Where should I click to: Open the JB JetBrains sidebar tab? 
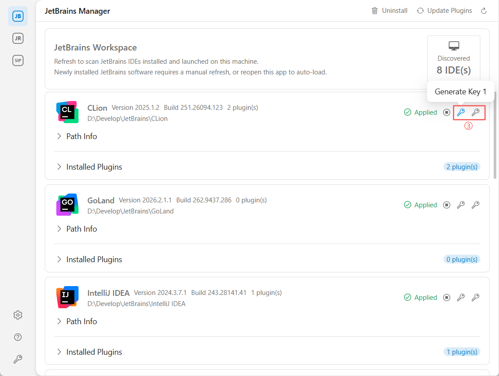point(18,16)
